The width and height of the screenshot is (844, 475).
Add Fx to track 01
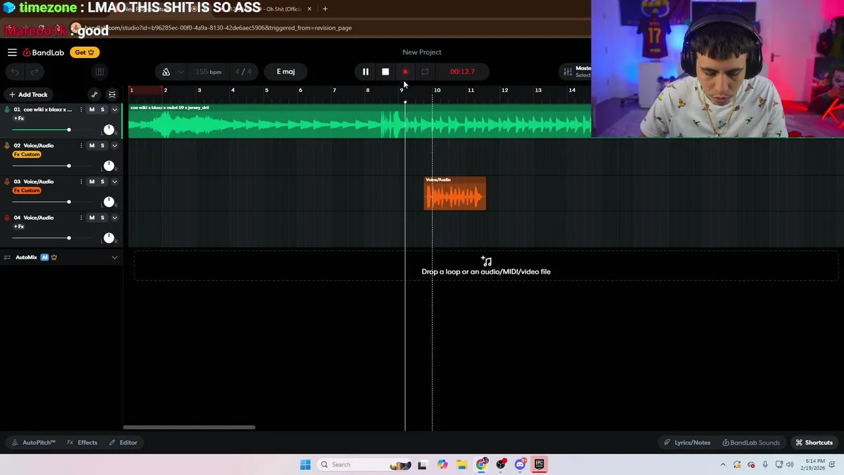pyautogui.click(x=19, y=118)
